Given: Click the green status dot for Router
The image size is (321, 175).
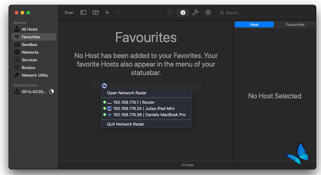Looking at the screenshot, I should tap(105, 102).
